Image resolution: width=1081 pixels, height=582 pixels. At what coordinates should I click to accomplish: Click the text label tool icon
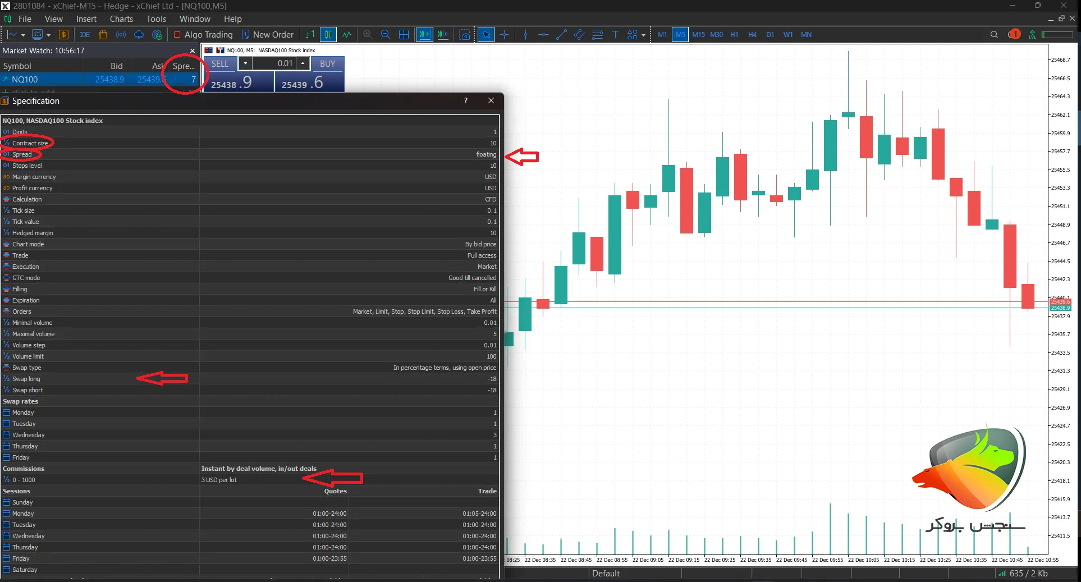coord(615,35)
